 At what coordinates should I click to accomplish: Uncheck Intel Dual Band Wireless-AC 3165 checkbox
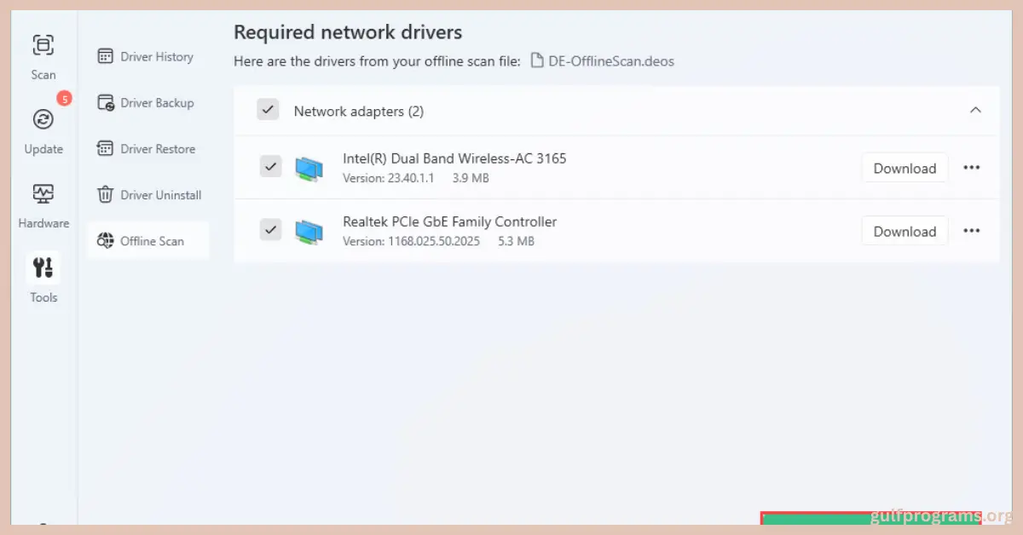270,167
